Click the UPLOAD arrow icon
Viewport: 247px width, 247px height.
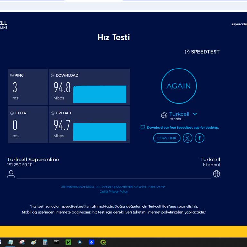pyautogui.click(x=53, y=113)
